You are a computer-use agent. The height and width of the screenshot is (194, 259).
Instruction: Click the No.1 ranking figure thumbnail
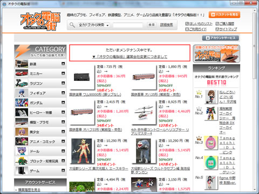210,97
